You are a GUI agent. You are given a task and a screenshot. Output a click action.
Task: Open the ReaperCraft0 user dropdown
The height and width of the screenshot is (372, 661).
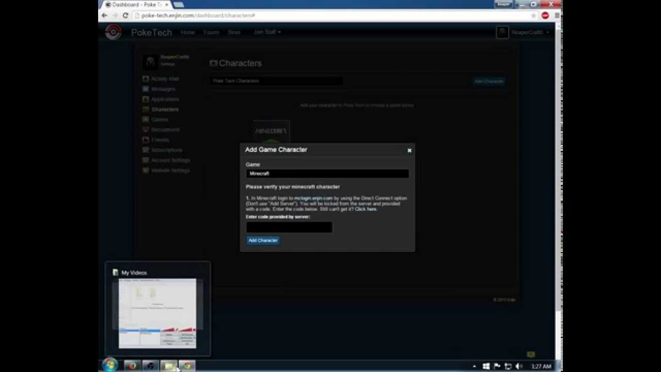pyautogui.click(x=530, y=32)
